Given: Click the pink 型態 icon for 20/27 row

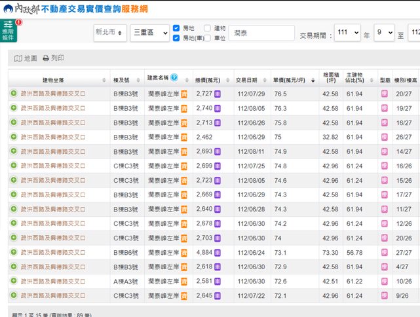Looking at the screenshot, I should 384,94.
